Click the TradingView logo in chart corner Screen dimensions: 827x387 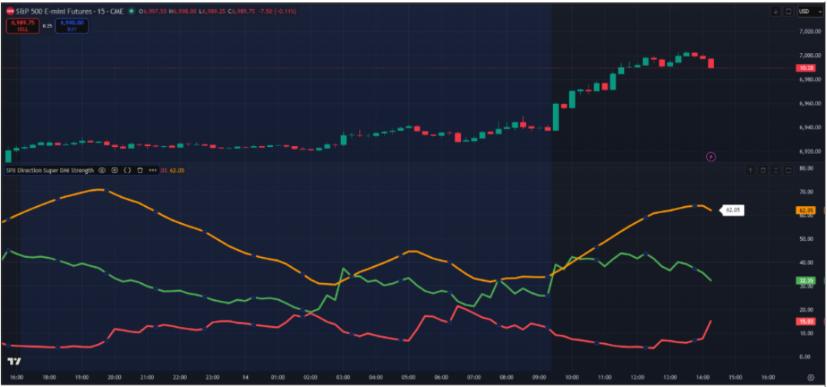pos(13,361)
